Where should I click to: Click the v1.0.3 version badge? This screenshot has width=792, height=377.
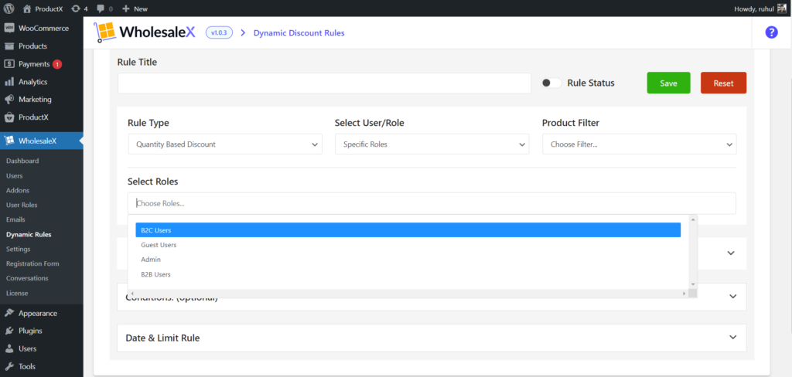(219, 32)
